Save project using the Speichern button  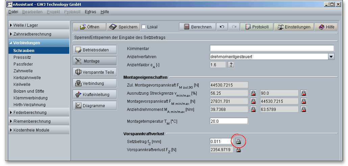click(123, 27)
